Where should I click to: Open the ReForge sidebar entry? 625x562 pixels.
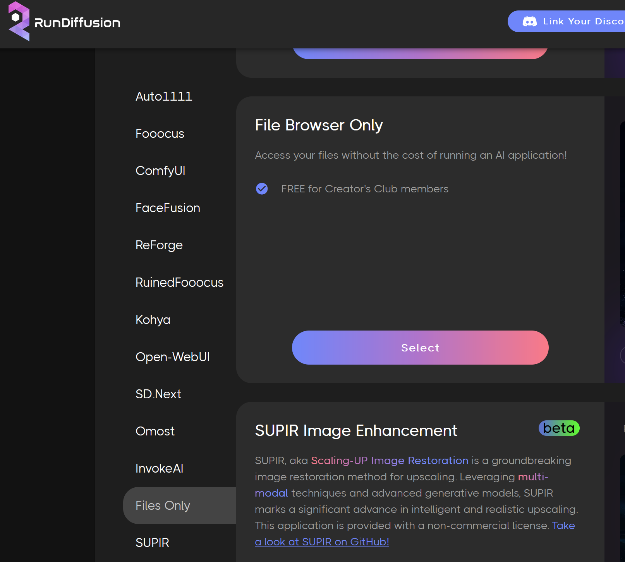pos(159,245)
